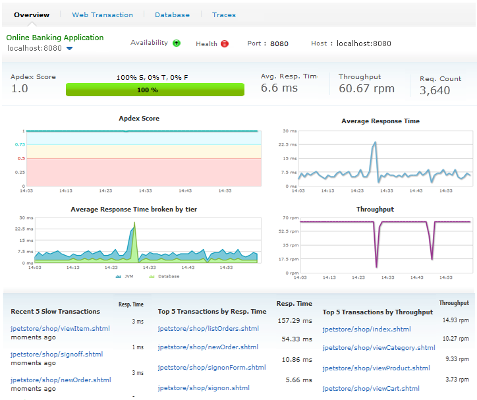Open jpetstore/shop/newOrder.shtml in Recent Slow Transactions
The width and height of the screenshot is (477, 400).
click(x=61, y=380)
